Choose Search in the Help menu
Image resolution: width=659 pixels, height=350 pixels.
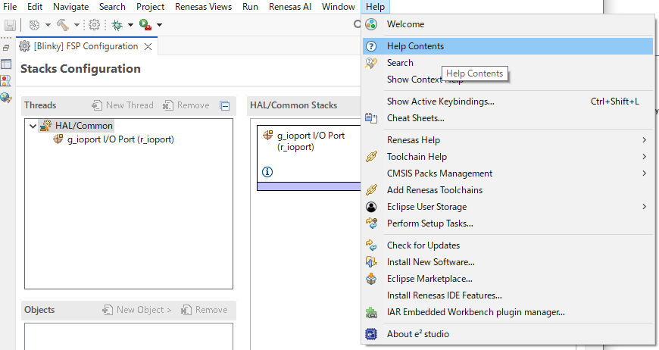click(x=508, y=63)
